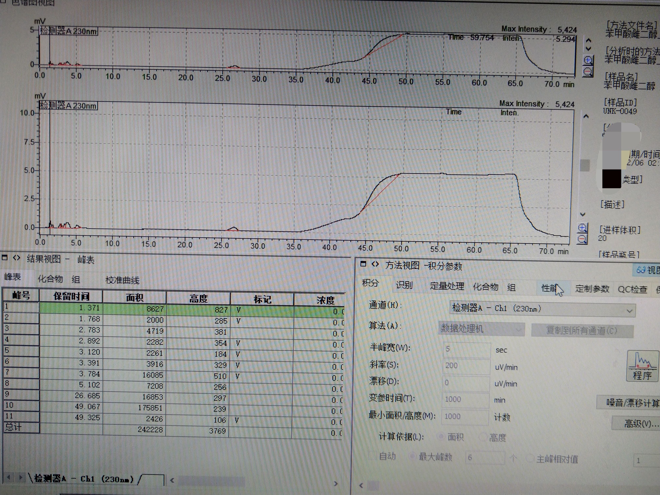Zoom out on the lower chromatogram
This screenshot has width=660, height=495.
coord(582,239)
